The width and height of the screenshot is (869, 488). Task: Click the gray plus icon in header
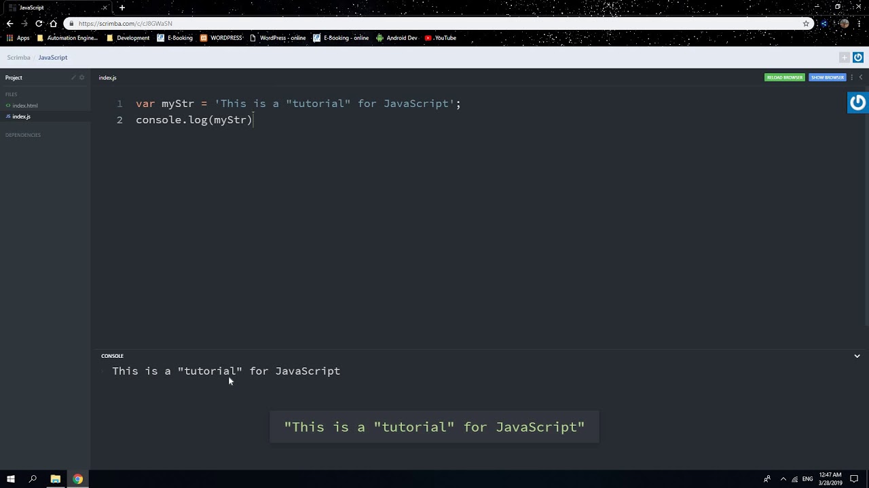[844, 58]
